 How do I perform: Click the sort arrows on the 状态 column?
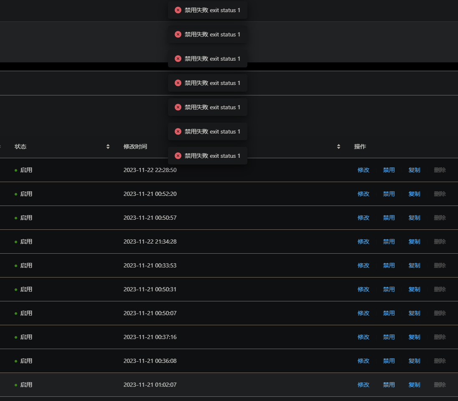tap(108, 147)
